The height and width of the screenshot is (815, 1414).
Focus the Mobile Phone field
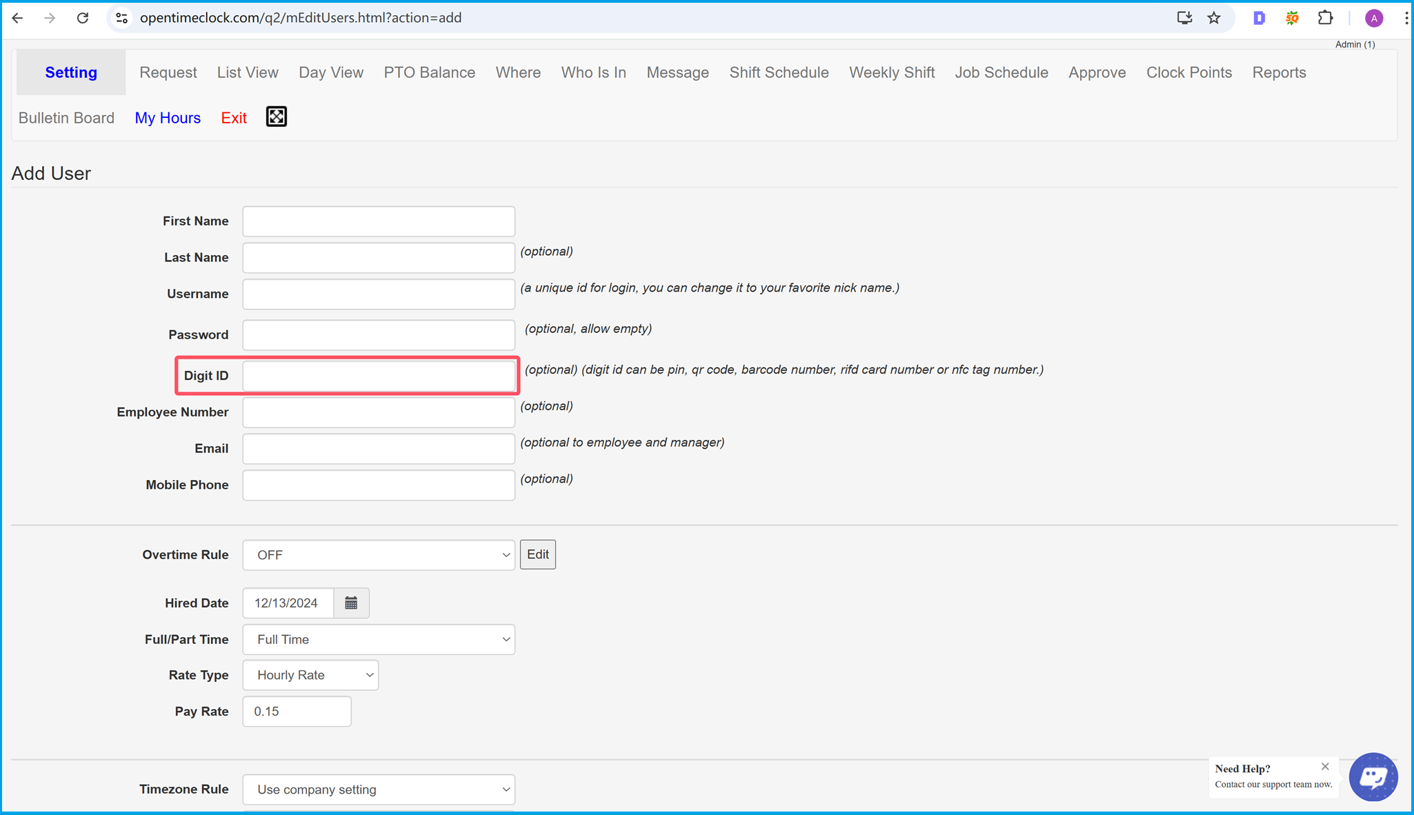[379, 485]
